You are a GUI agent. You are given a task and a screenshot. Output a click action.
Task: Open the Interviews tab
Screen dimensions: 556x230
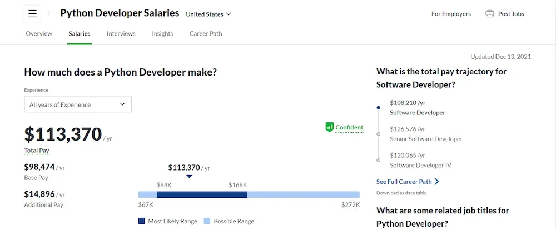(x=121, y=33)
